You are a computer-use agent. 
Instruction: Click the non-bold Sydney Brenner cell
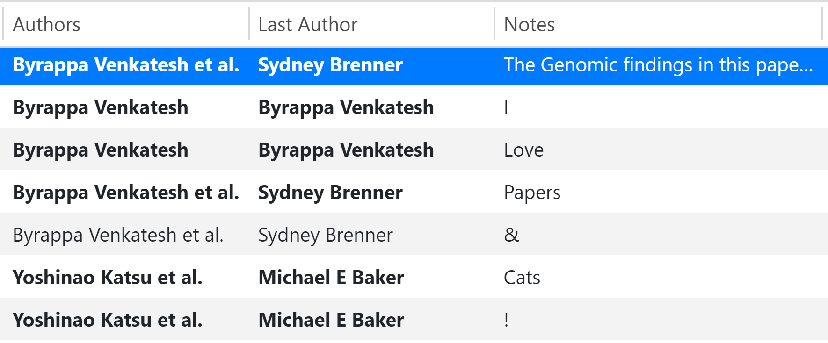click(325, 235)
